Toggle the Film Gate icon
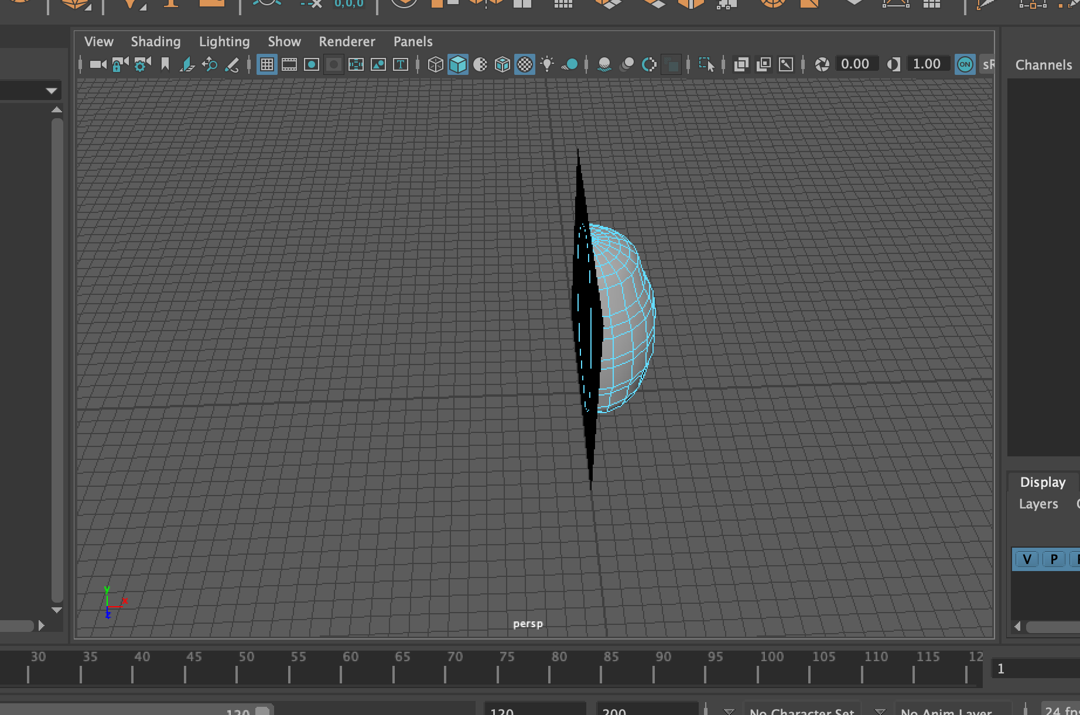Screen dimensions: 1080x715 [x=289, y=64]
